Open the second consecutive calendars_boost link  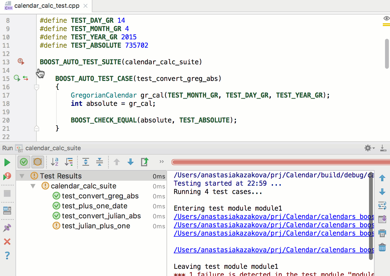(274, 225)
